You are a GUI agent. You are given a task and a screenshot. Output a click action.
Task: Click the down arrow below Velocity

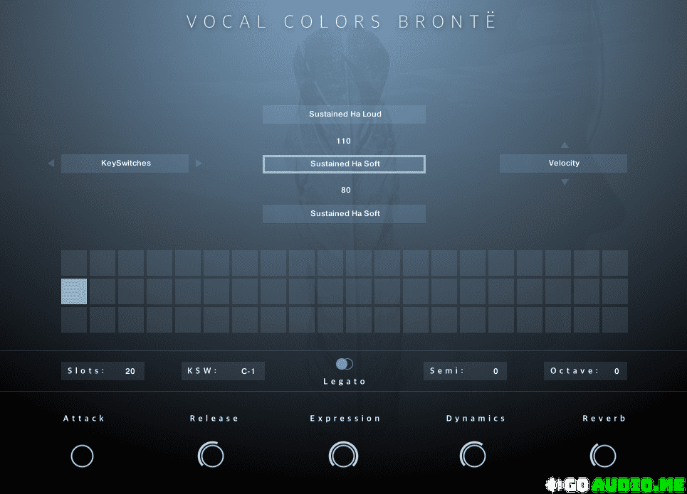pos(565,183)
